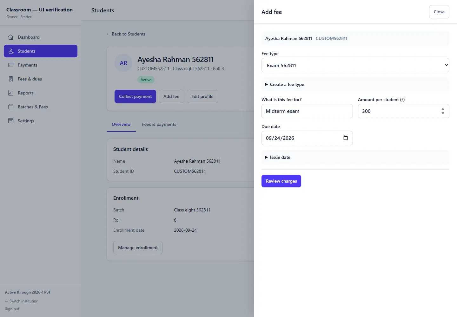Click the Manage enrollment button
Screen dimensions: 457x317
tap(138, 248)
